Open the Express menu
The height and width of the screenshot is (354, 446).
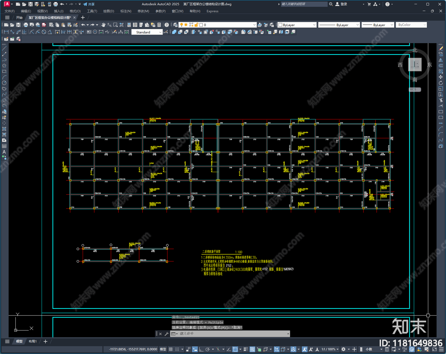click(x=212, y=11)
